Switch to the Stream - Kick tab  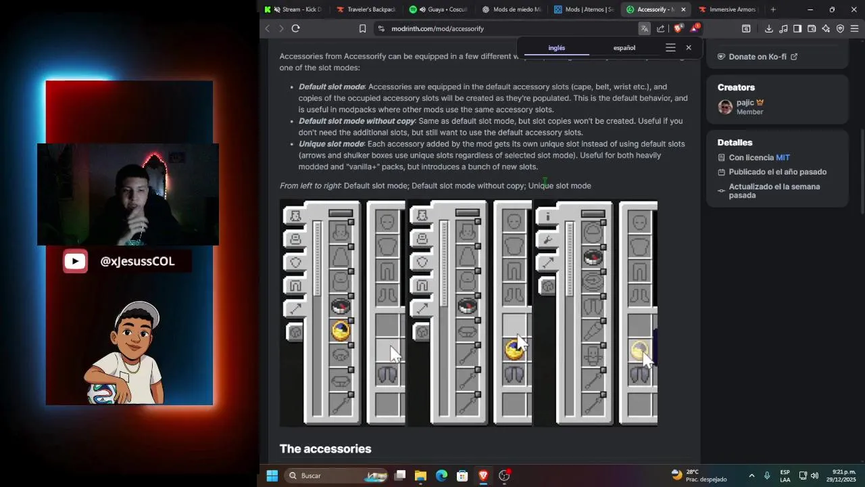click(x=293, y=9)
